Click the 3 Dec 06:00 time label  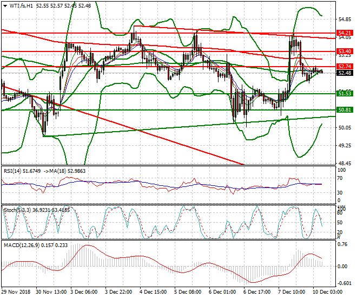84,292
